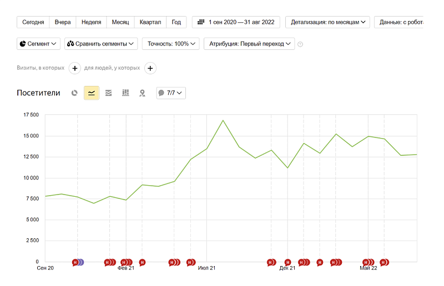Image resolution: width=444 pixels, height=286 pixels.
Task: Switch to column chart view
Action: (x=125, y=93)
